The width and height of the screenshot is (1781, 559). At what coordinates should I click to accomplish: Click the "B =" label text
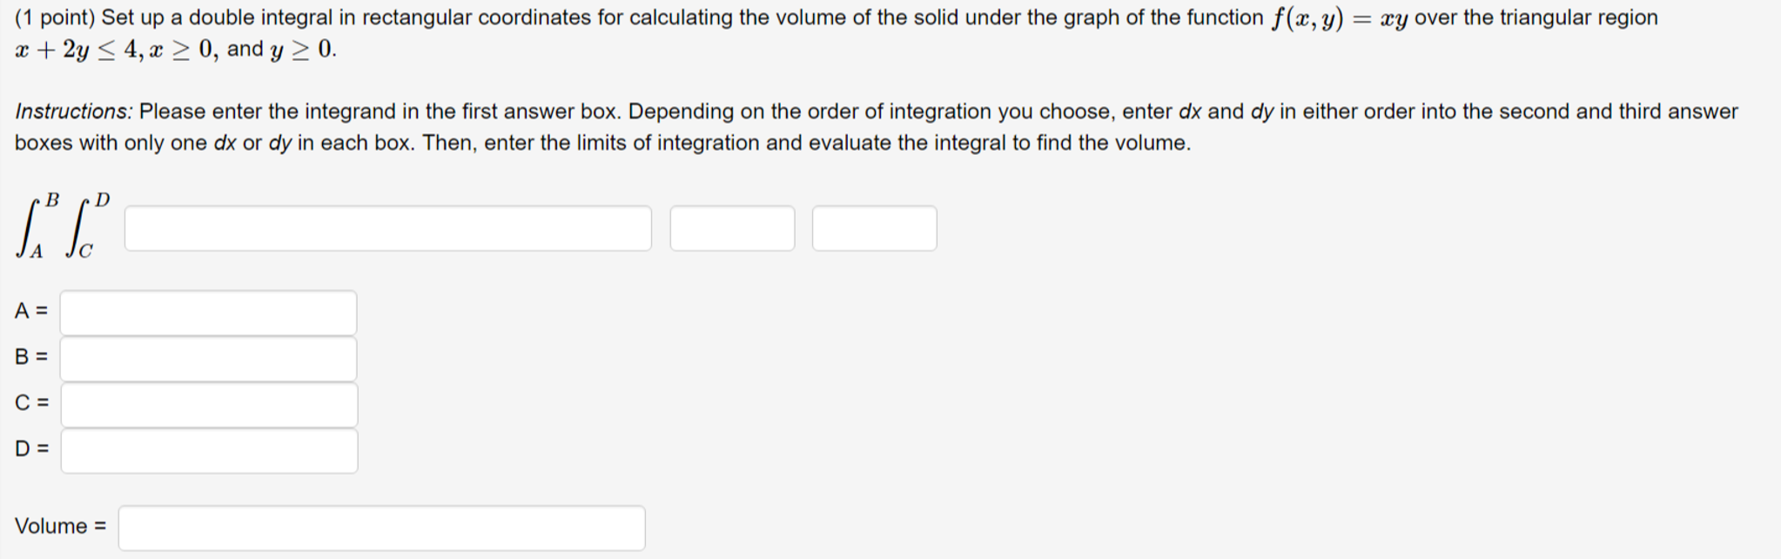click(x=31, y=357)
